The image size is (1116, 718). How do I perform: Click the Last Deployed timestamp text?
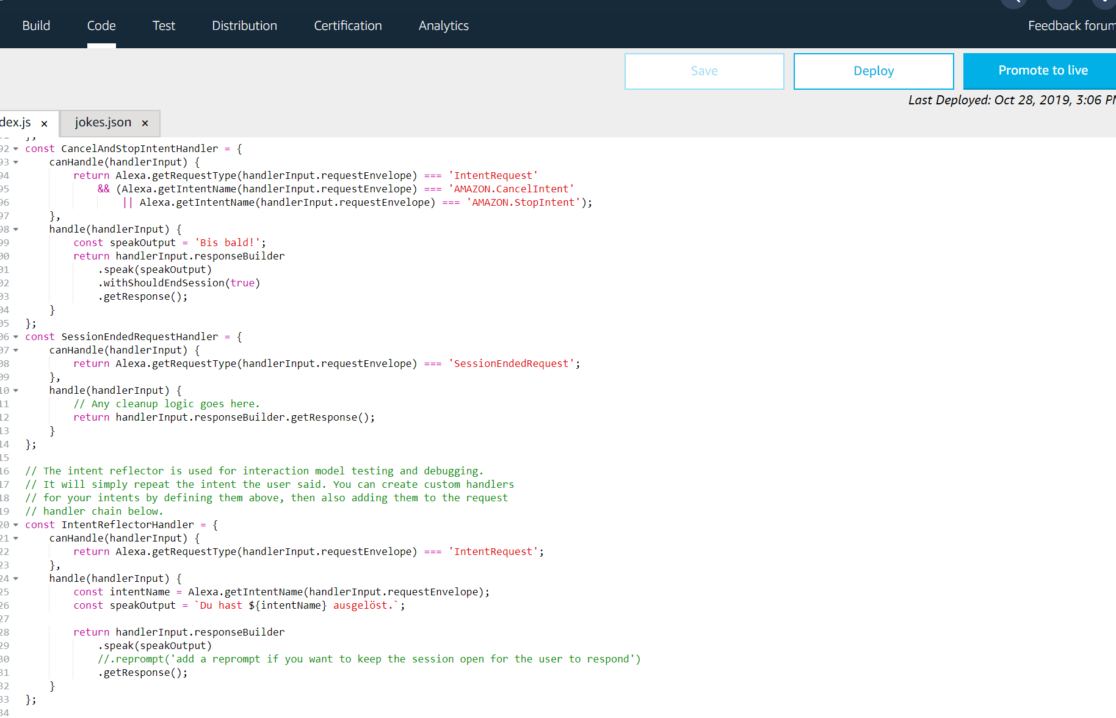(1012, 100)
